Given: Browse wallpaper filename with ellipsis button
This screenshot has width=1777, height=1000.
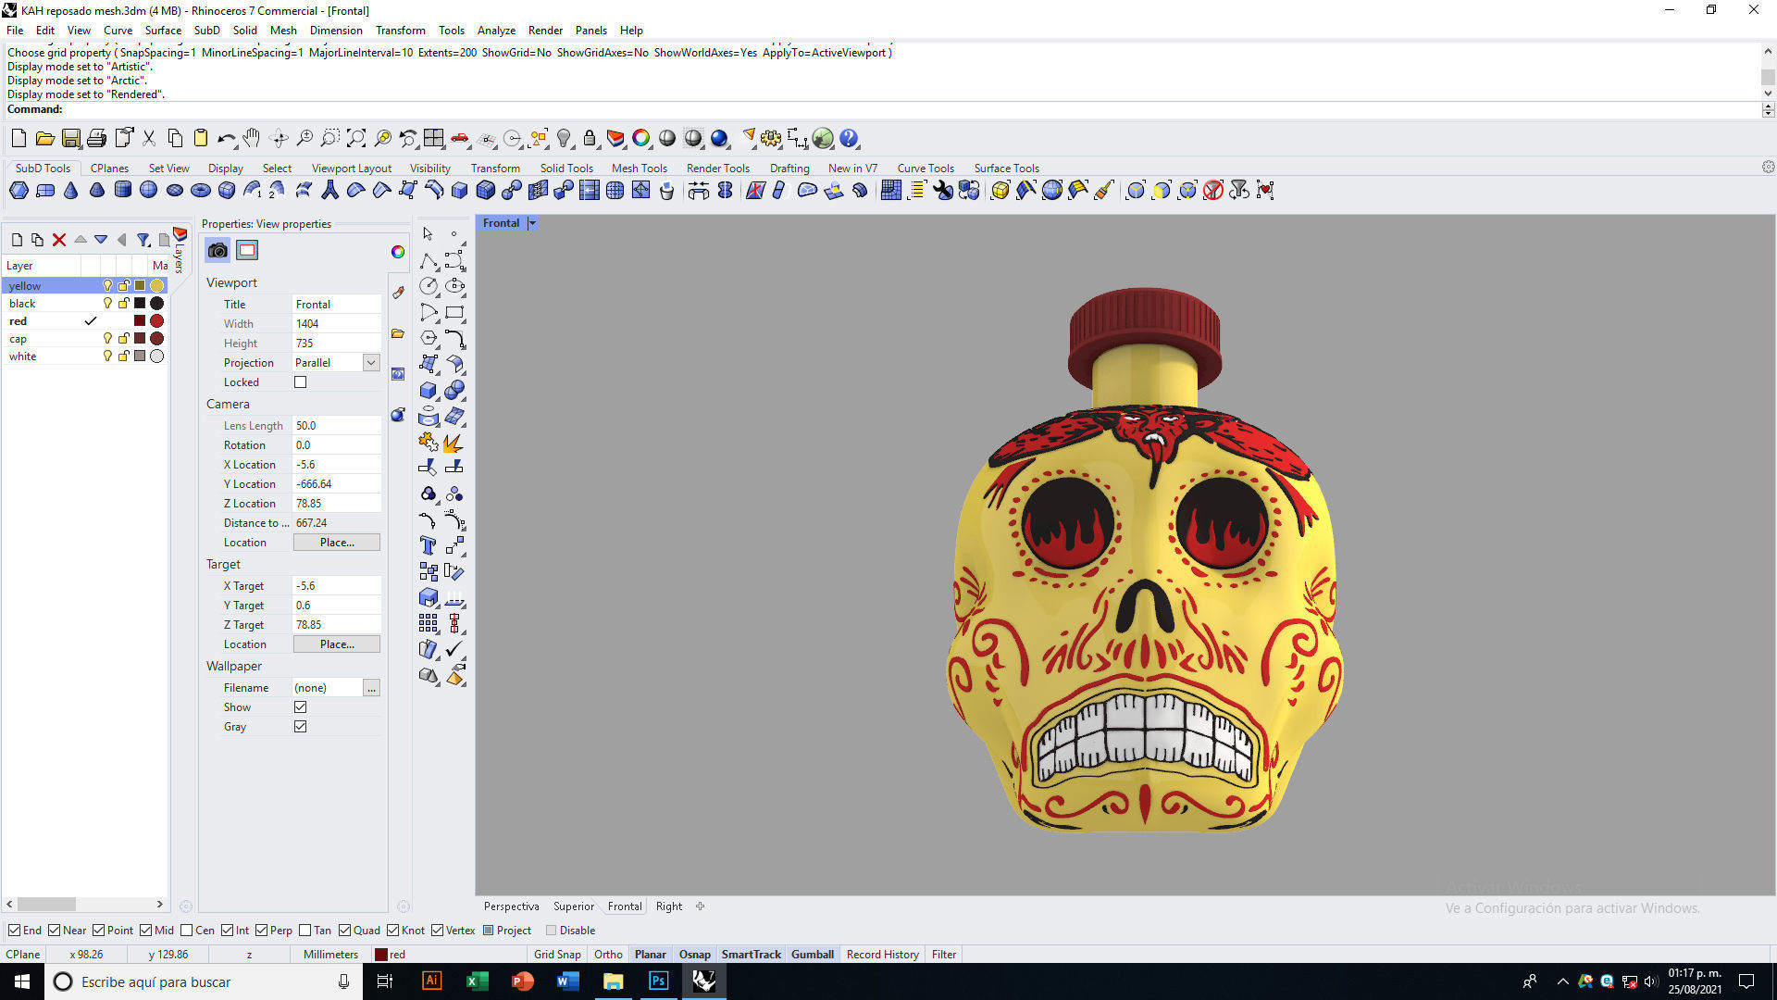Looking at the screenshot, I should [x=371, y=688].
